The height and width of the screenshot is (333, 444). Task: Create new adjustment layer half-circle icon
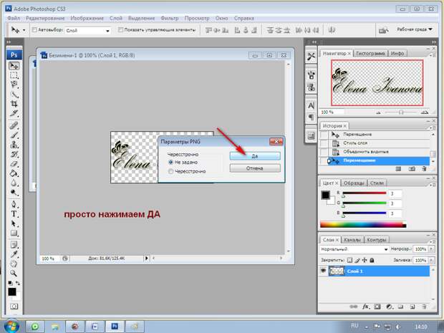click(x=389, y=307)
